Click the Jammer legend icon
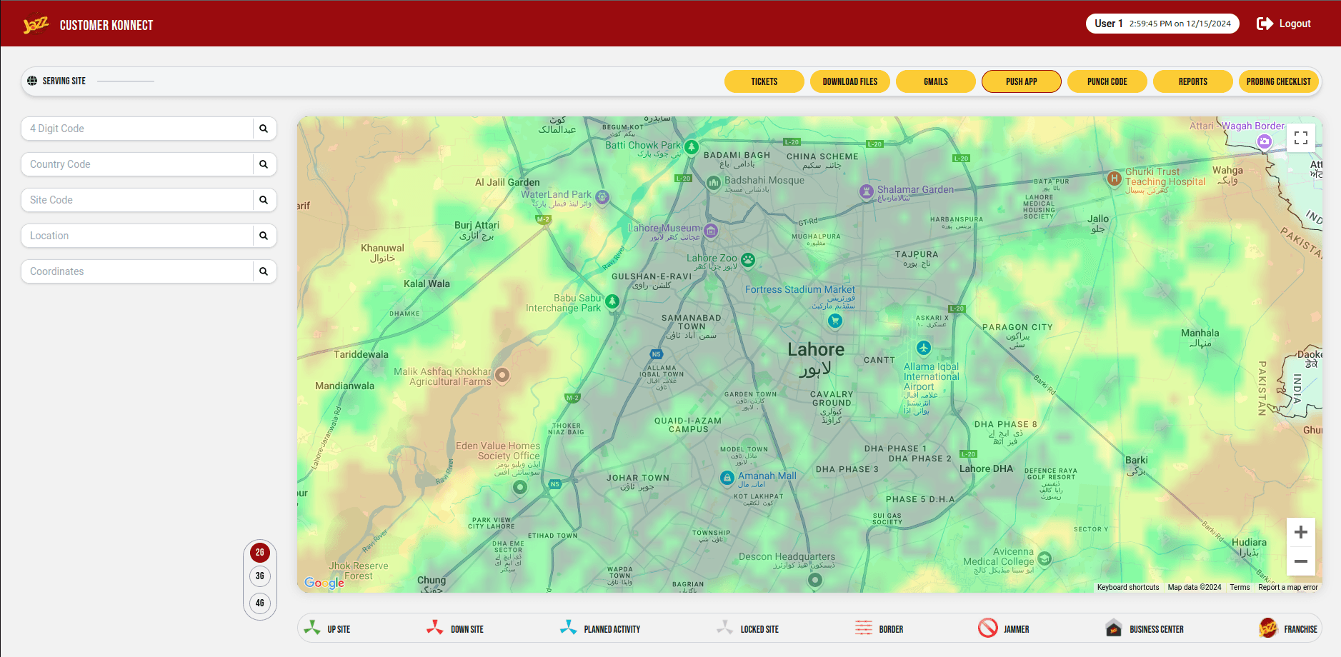Screen dimensions: 1341x657 point(988,628)
